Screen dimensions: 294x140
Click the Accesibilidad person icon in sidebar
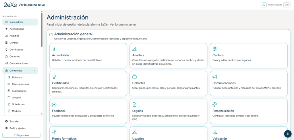6,29
